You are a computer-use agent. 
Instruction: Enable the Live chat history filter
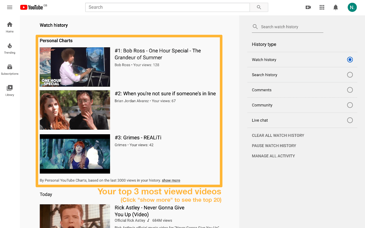point(350,120)
